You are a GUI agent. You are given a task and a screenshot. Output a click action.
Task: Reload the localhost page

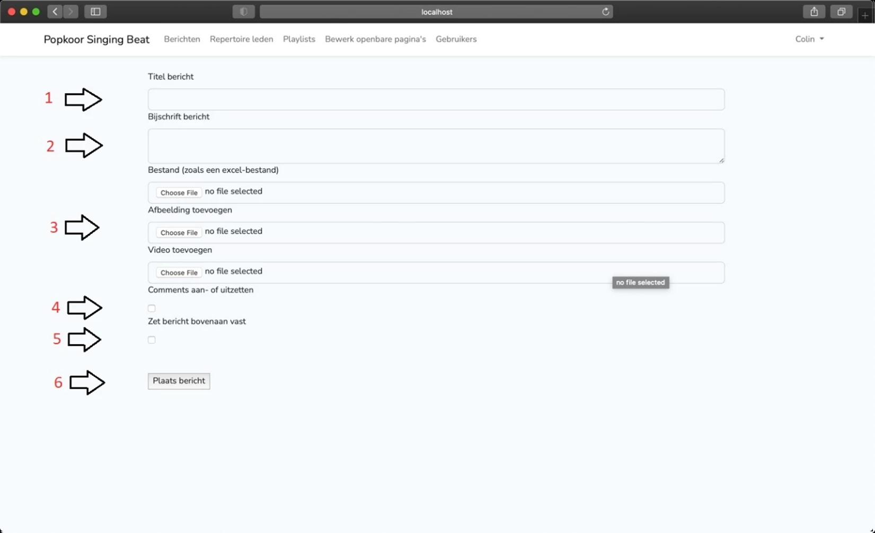(x=605, y=12)
